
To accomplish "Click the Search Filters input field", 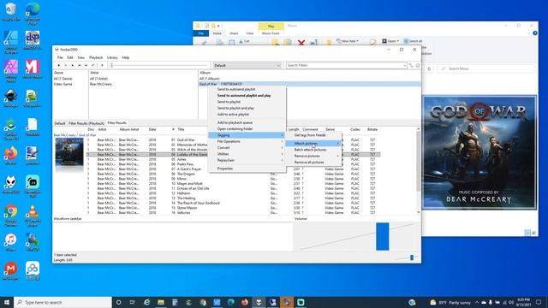I will tap(344, 65).
